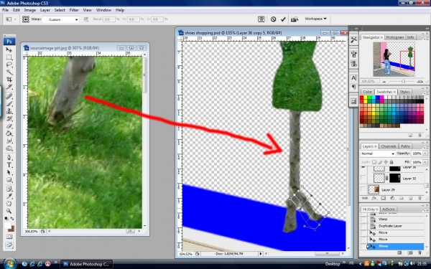The height and width of the screenshot is (269, 431).
Task: Switch to the Histogram tab
Action: pos(395,37)
